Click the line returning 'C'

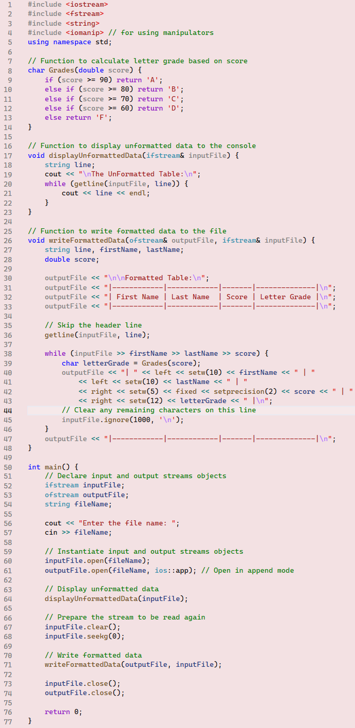coord(114,99)
